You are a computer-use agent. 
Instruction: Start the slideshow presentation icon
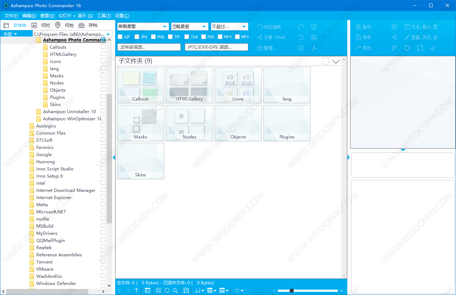(x=314, y=27)
